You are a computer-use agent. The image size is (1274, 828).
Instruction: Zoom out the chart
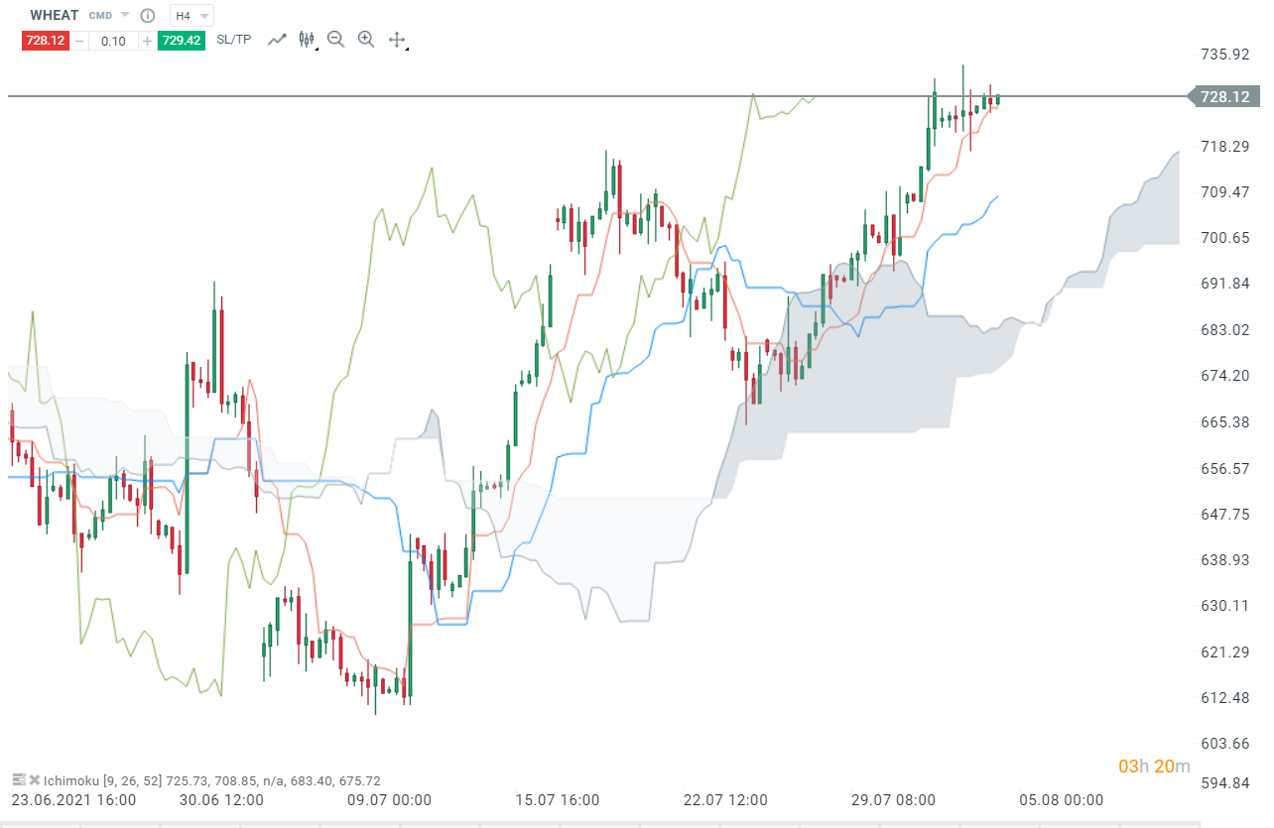coord(335,40)
